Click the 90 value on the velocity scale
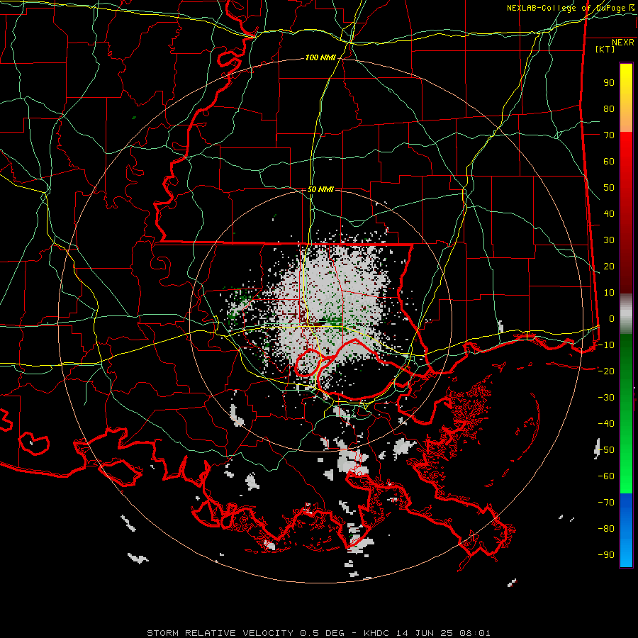638x638 pixels. (x=609, y=83)
